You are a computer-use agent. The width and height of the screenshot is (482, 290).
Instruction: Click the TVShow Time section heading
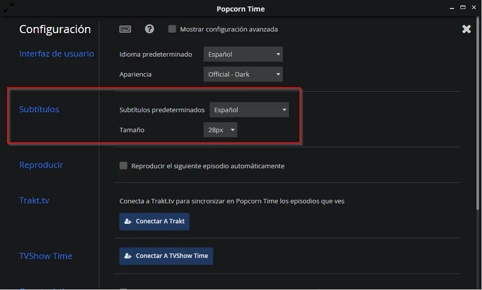[x=46, y=256]
